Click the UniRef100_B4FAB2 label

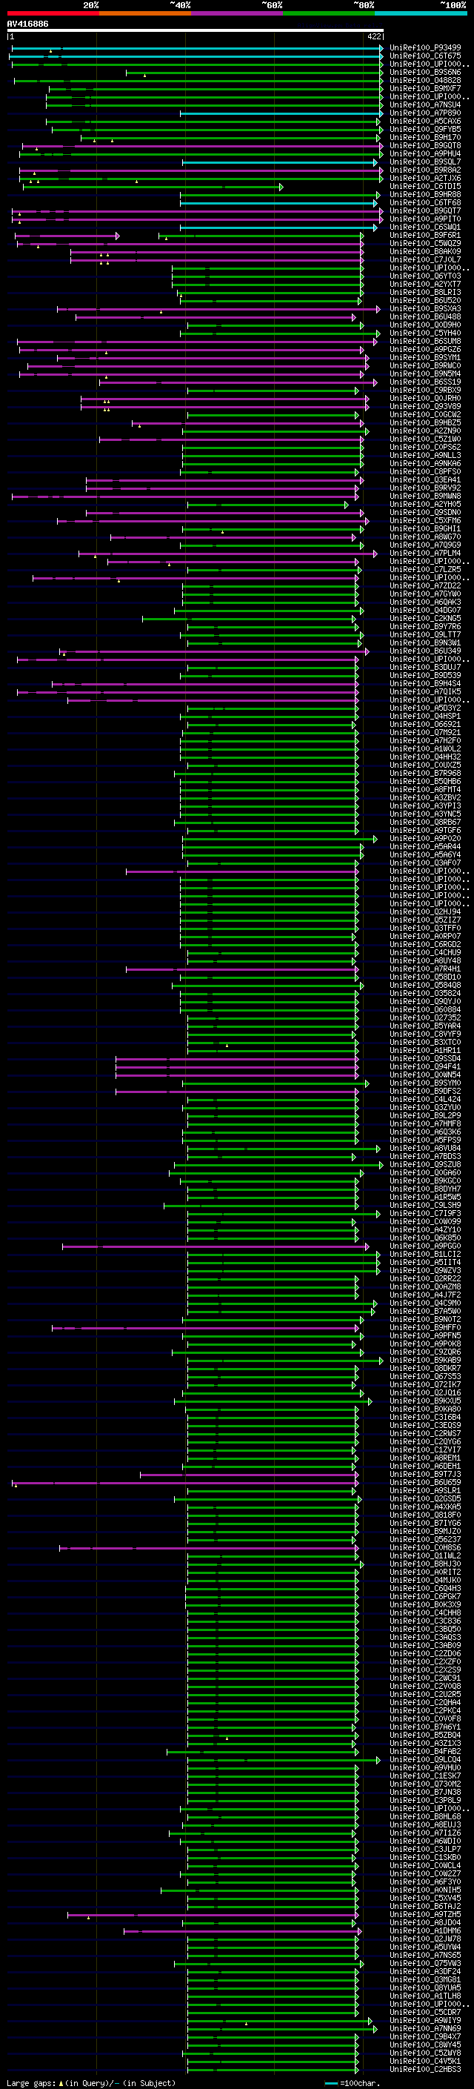(x=425, y=1752)
